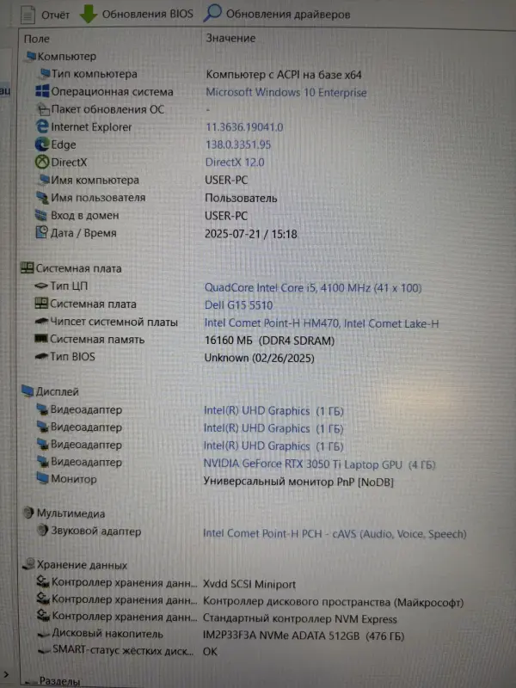The height and width of the screenshot is (688, 516).
Task: Select the Разделы group row
Action: pos(52,681)
